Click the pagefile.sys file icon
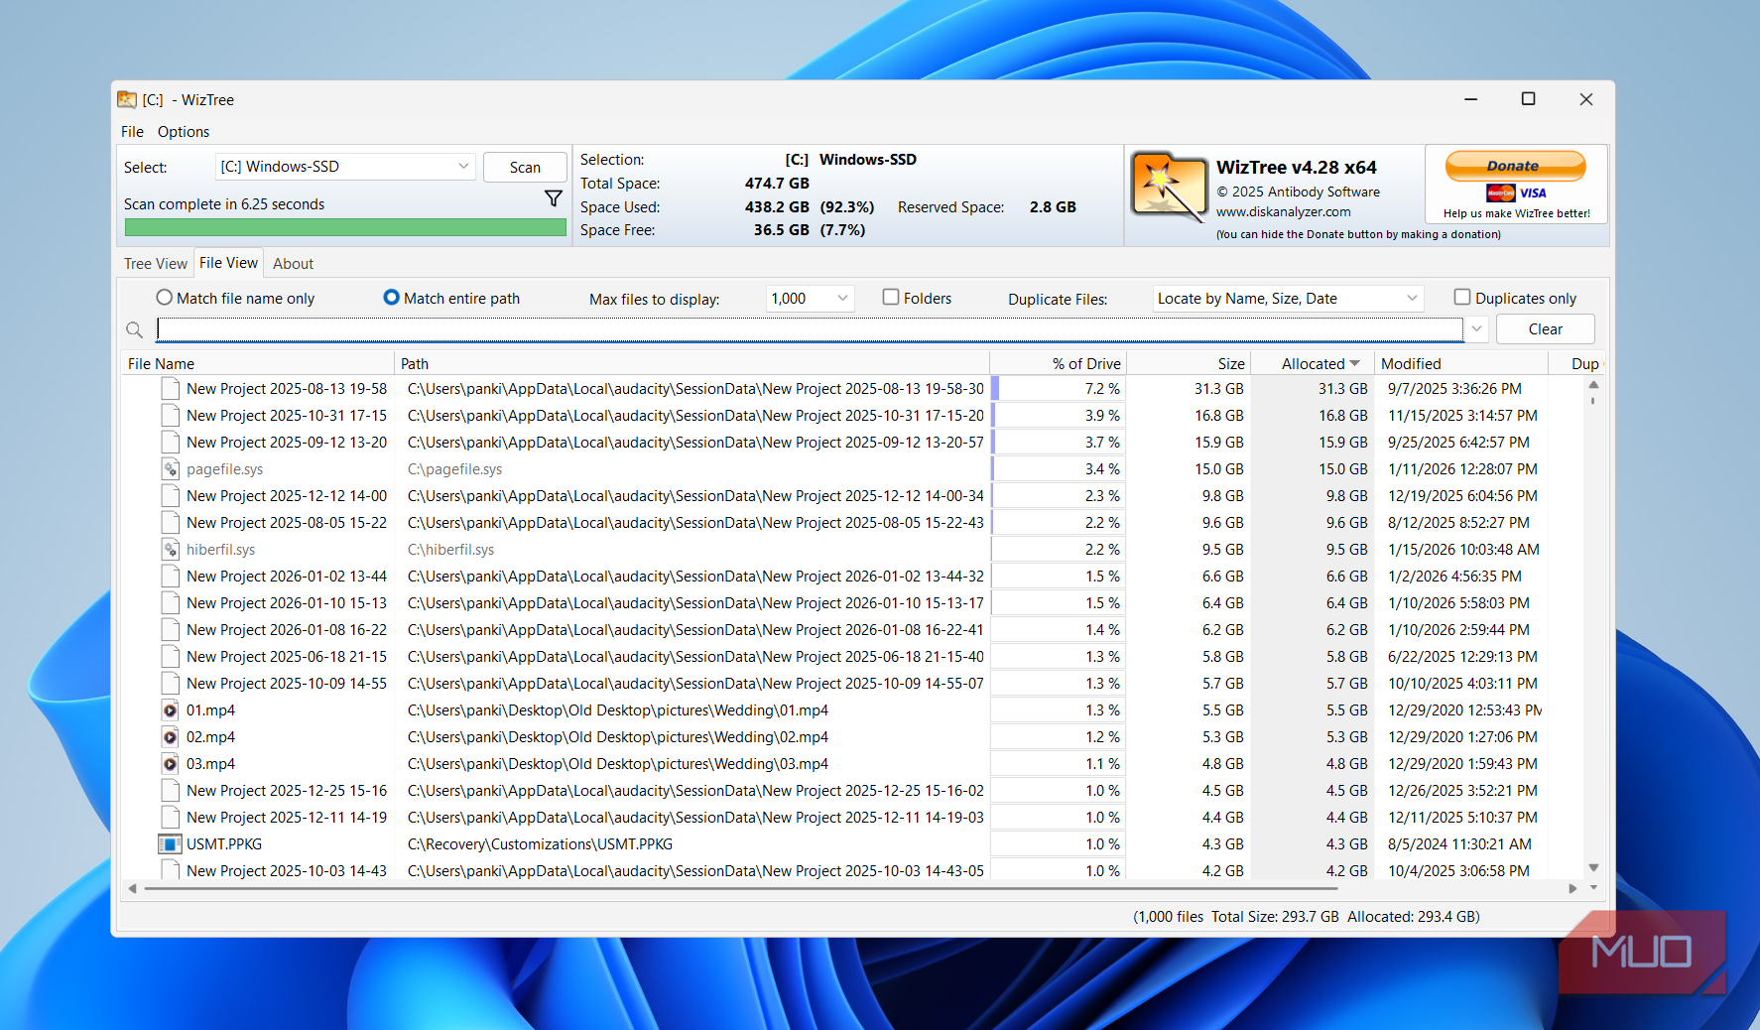The width and height of the screenshot is (1760, 1030). tap(171, 469)
